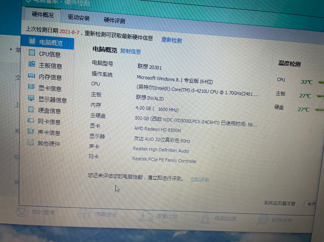324x242 pixels.
Task: Click the 2021-8-7 detection date
Action: click(x=69, y=32)
